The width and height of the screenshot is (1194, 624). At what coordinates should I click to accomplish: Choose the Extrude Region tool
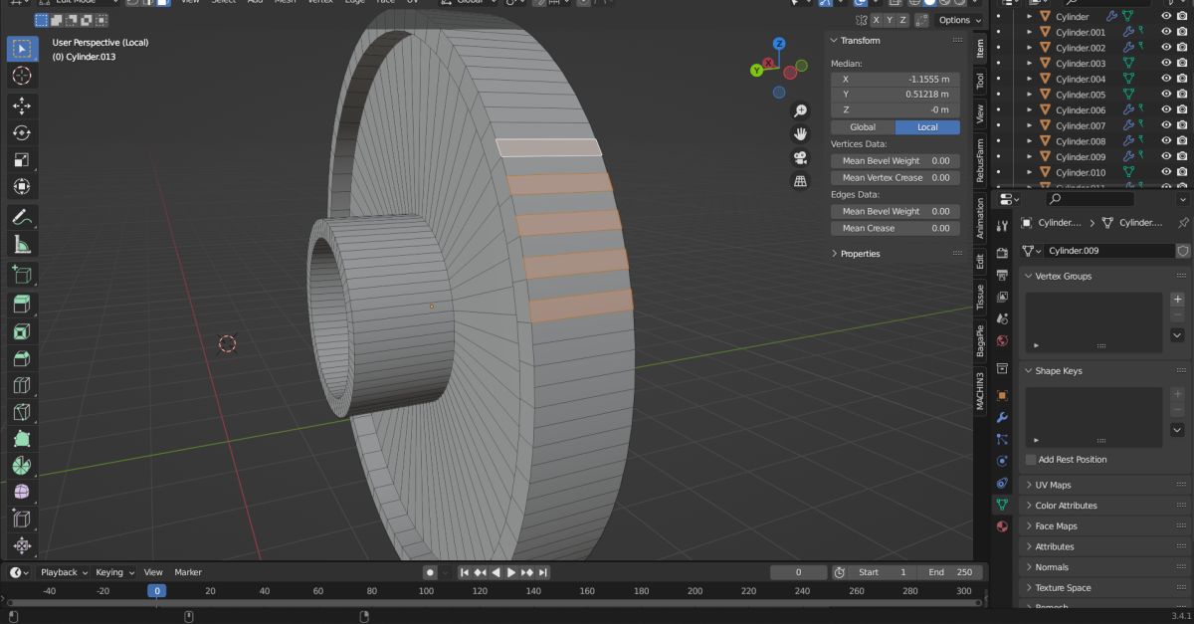click(22, 305)
